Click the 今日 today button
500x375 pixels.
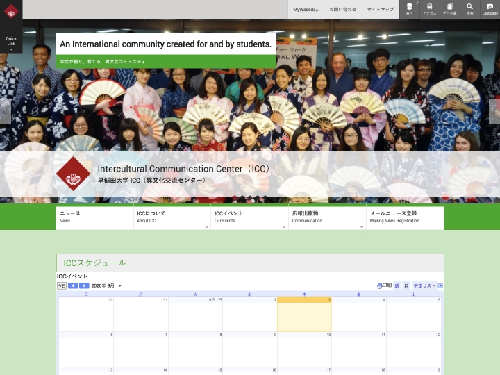62,285
